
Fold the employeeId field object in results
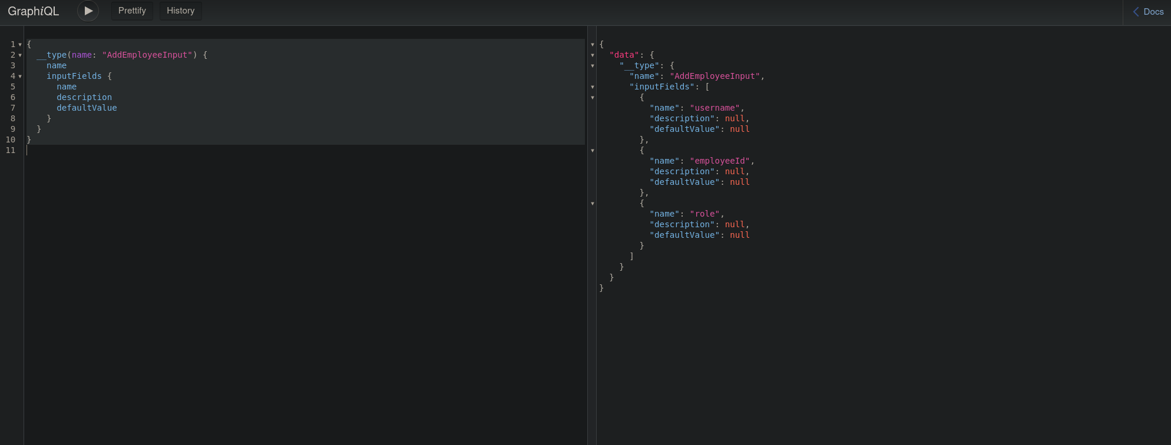click(593, 151)
